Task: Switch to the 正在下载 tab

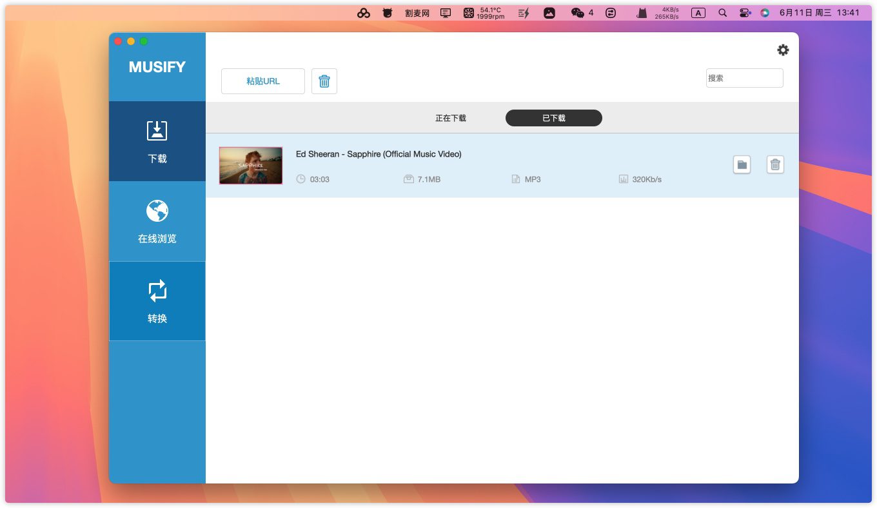Action: (451, 118)
